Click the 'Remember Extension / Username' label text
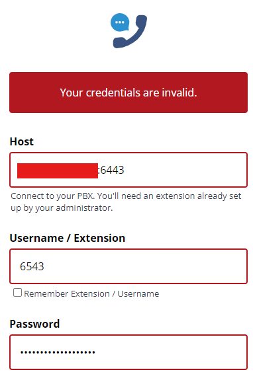This screenshot has height=376, width=253. click(91, 294)
